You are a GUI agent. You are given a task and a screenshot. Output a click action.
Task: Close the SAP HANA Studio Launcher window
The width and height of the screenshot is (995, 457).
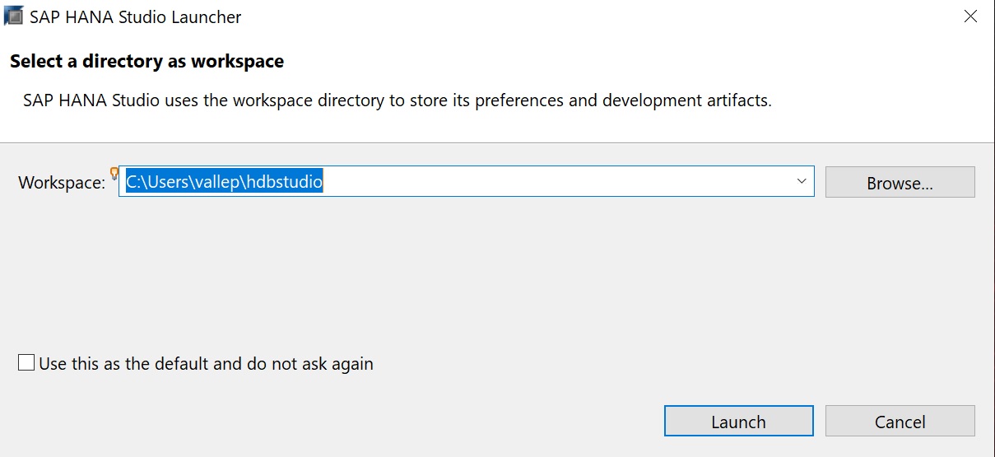point(971,16)
